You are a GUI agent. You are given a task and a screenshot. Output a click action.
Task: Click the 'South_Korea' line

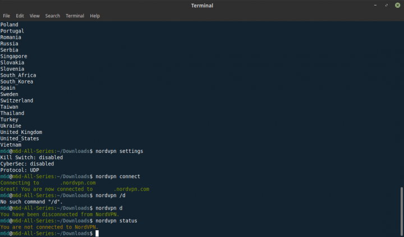[17, 82]
